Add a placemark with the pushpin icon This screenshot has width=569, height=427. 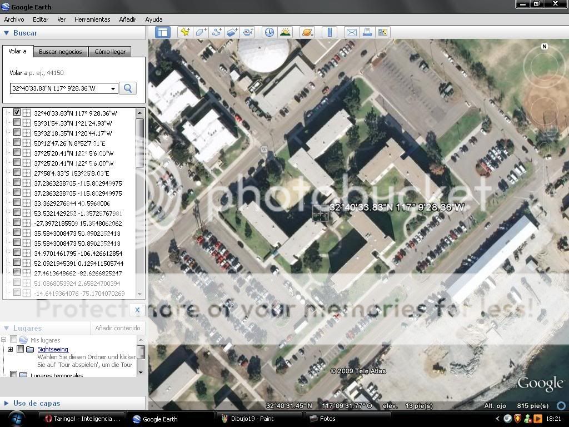185,32
